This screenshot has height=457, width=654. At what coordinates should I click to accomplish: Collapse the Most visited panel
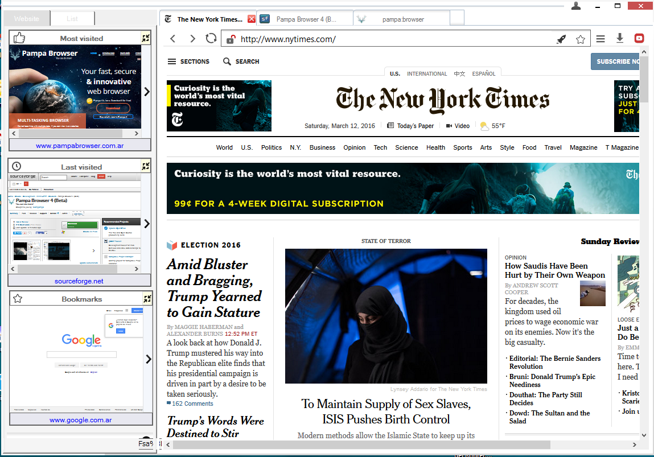tap(146, 38)
